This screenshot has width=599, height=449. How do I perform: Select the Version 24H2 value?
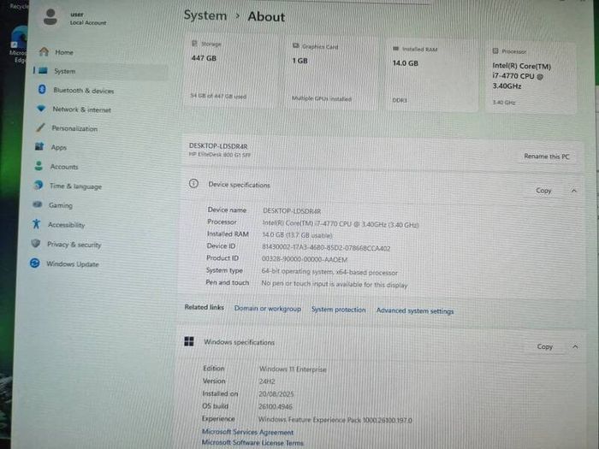[267, 381]
